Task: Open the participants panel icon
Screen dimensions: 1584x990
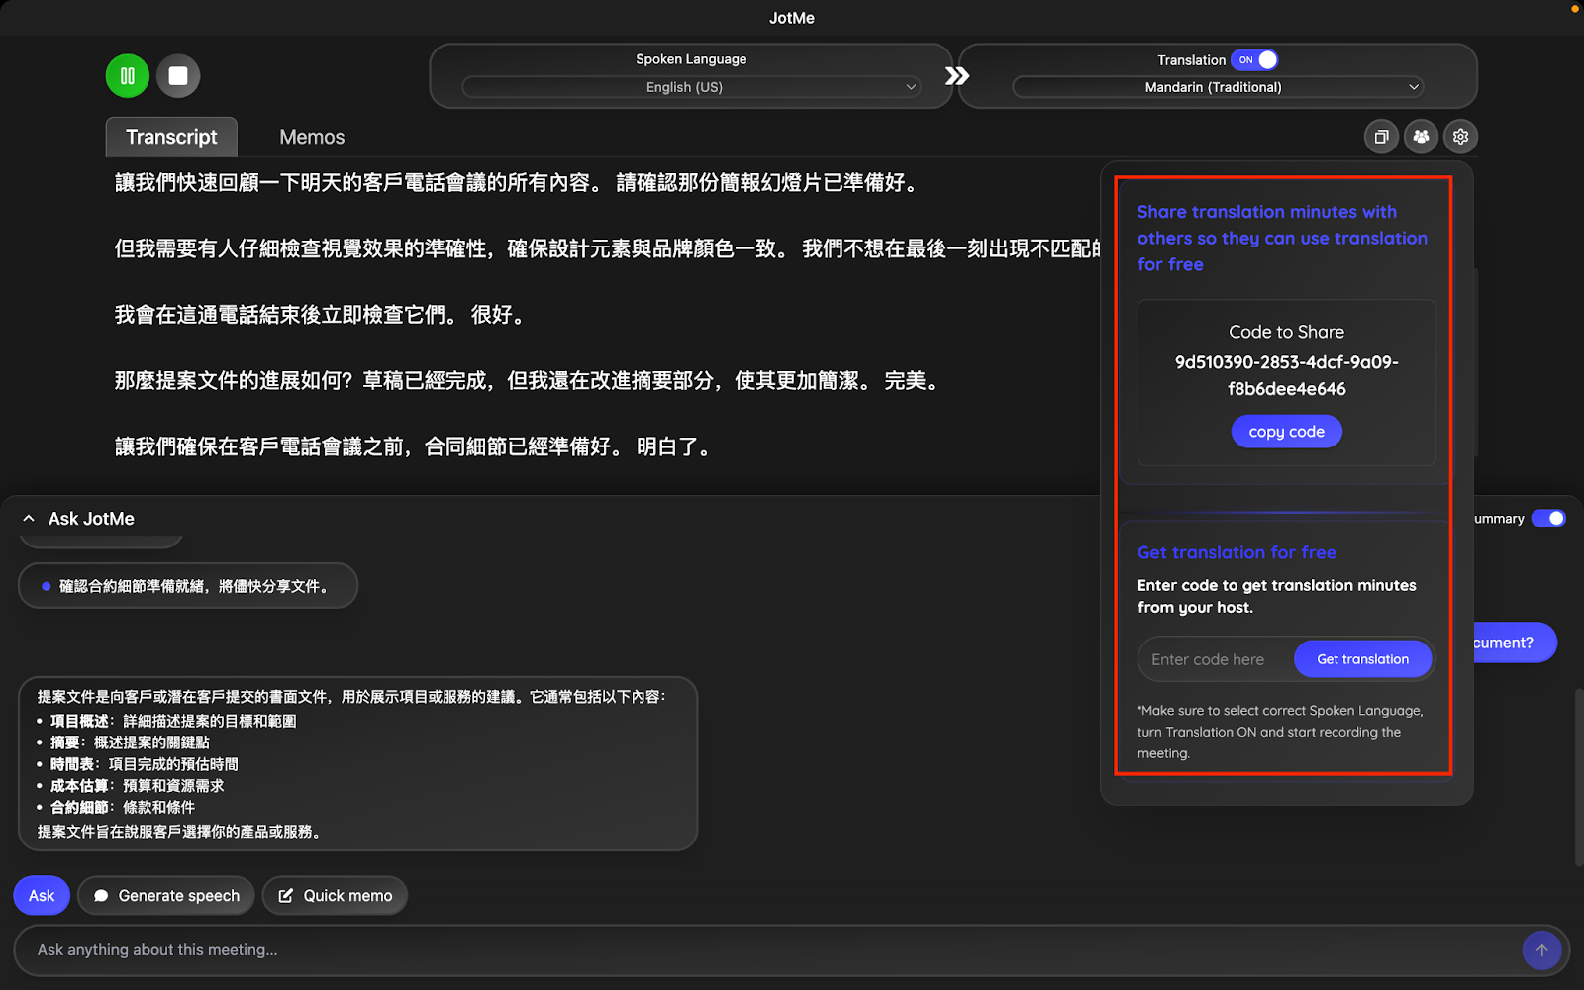Action: coord(1421,137)
